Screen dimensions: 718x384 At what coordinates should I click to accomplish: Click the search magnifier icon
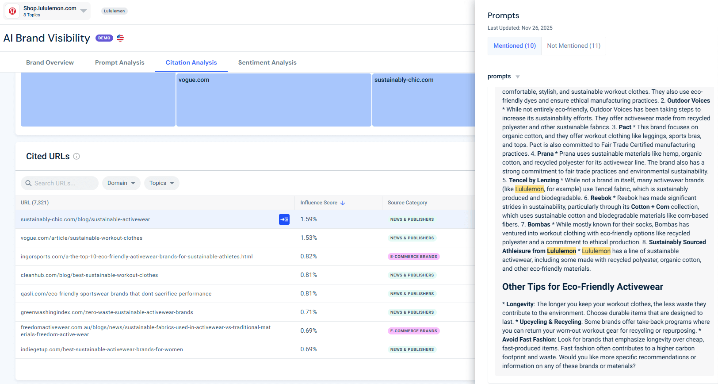pos(28,183)
